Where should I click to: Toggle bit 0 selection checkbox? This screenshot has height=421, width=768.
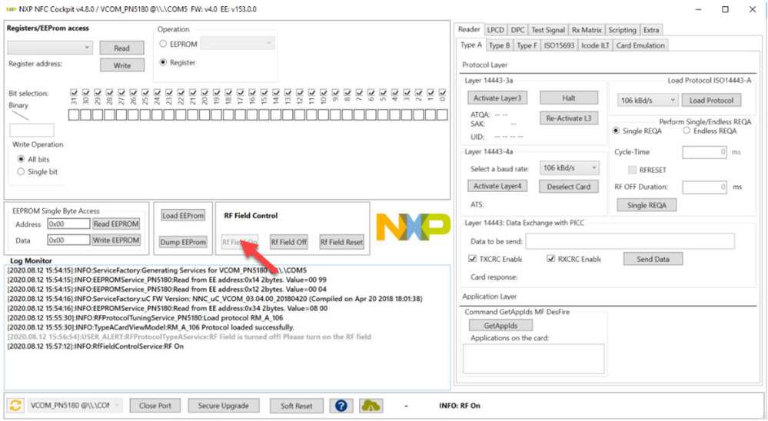(442, 92)
